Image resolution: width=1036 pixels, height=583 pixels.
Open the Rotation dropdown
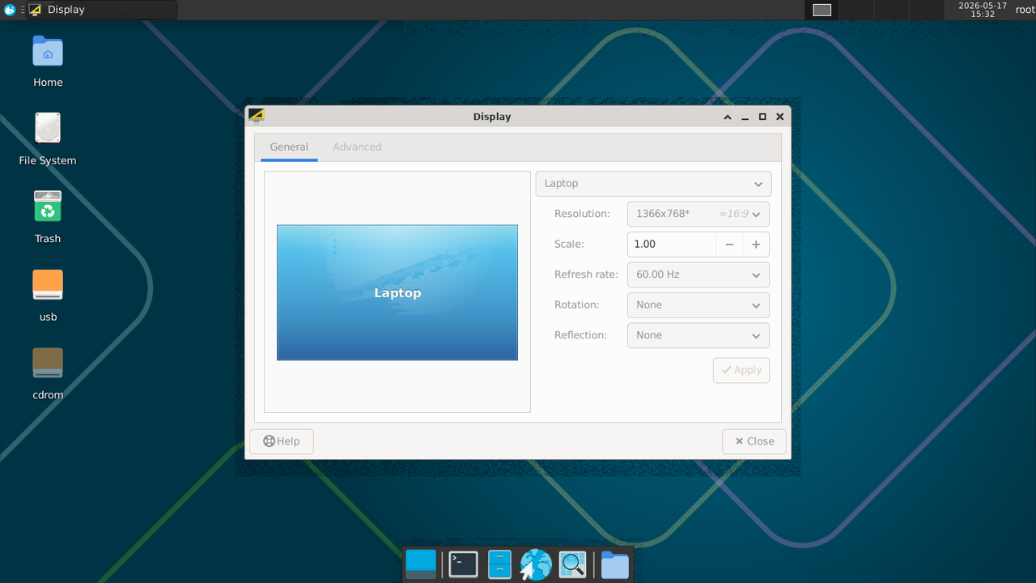[698, 305]
